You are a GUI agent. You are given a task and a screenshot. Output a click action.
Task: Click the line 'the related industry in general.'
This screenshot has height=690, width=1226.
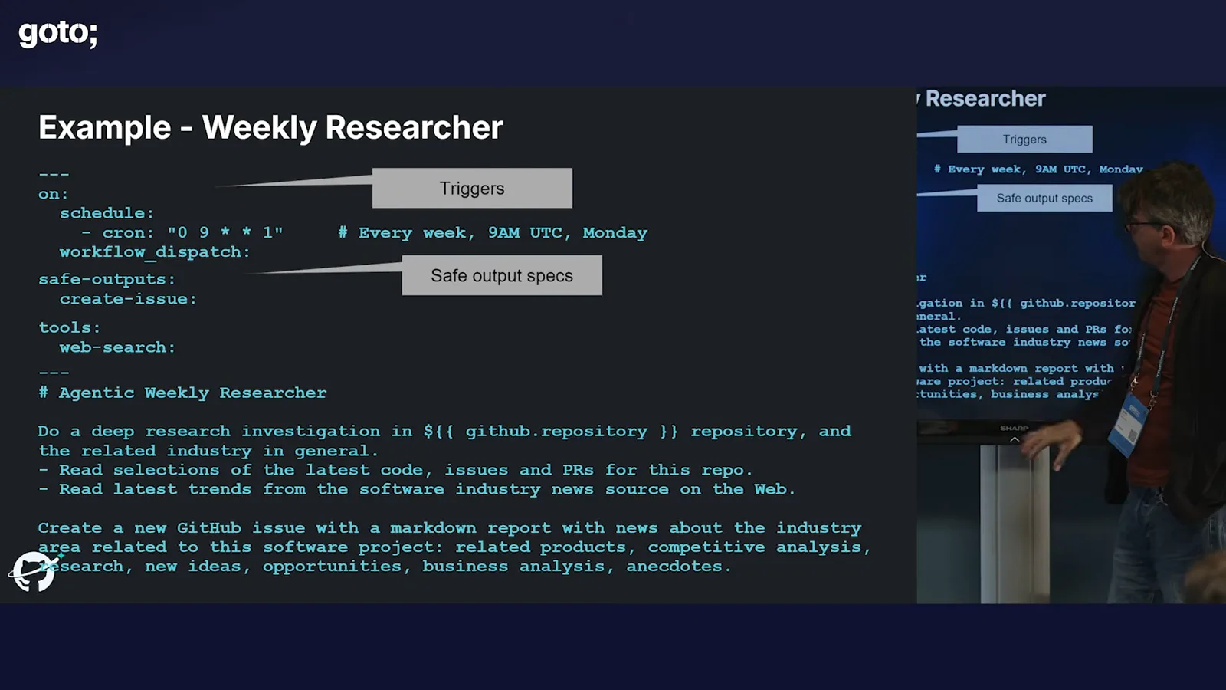208,451
